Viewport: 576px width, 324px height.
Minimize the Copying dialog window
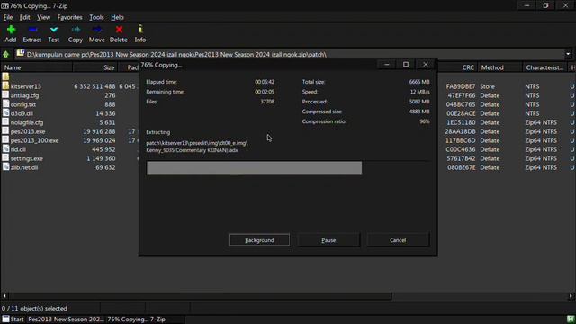click(386, 64)
